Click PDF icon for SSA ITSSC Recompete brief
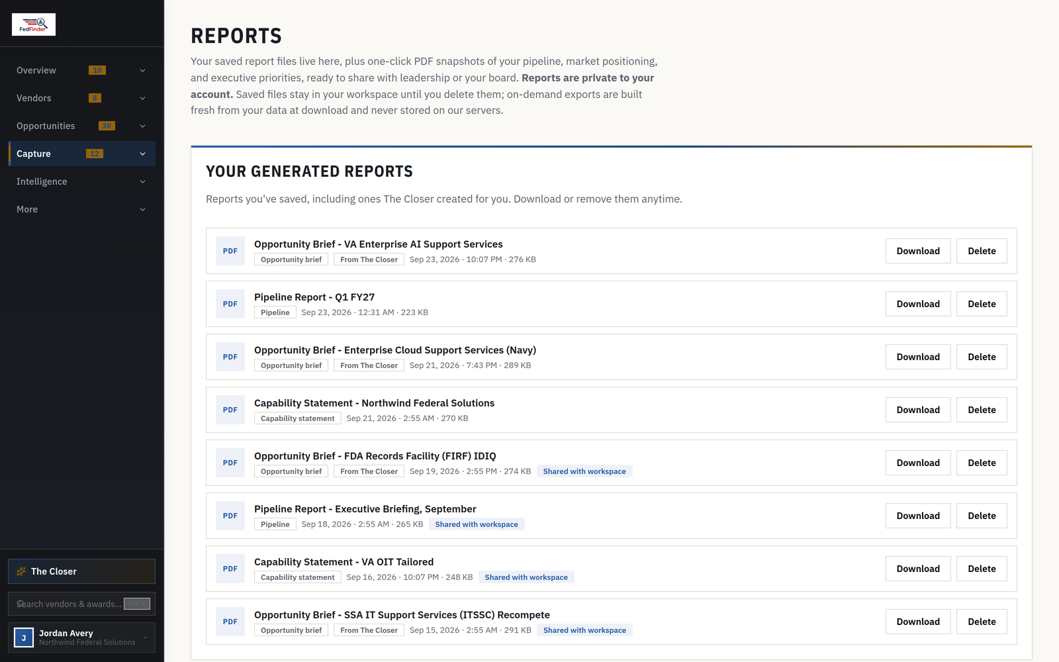Viewport: 1059px width, 662px height. [x=230, y=622]
